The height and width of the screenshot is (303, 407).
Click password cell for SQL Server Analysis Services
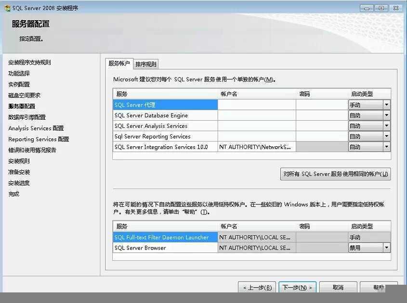click(x=322, y=126)
